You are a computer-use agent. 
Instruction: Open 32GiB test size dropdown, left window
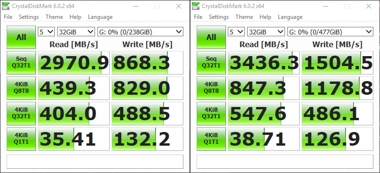pyautogui.click(x=76, y=32)
